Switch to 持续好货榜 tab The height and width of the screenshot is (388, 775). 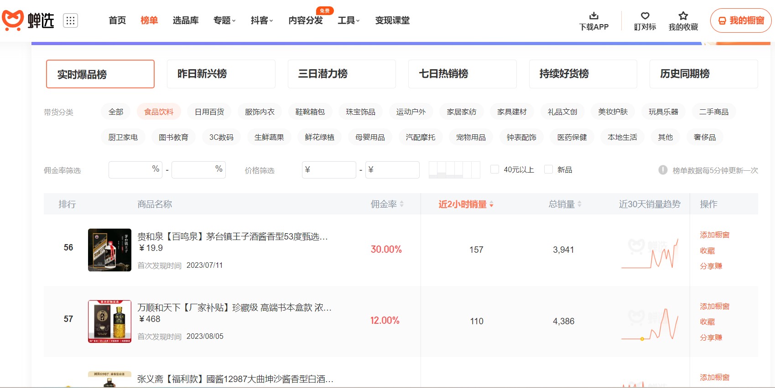click(583, 74)
